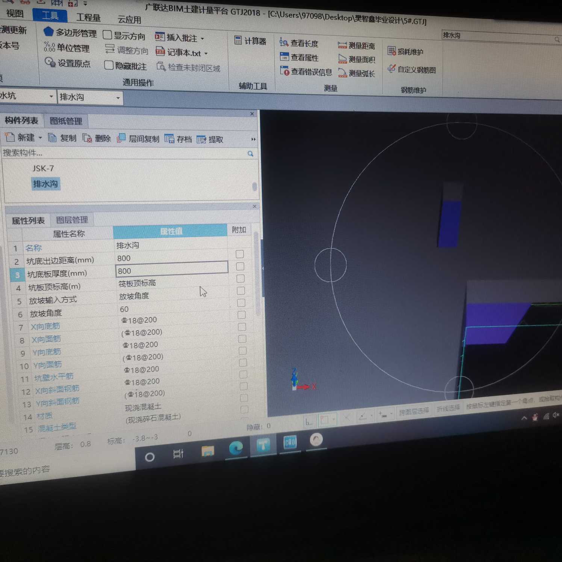Screen dimensions: 562x562
Task: Click the Windows Task View taskbar icon
Action: [178, 454]
